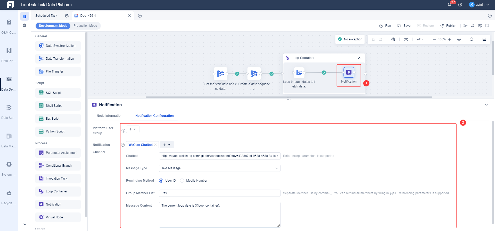This screenshot has height=231, width=495.
Task: Open the admin user menu
Action: tap(479, 5)
